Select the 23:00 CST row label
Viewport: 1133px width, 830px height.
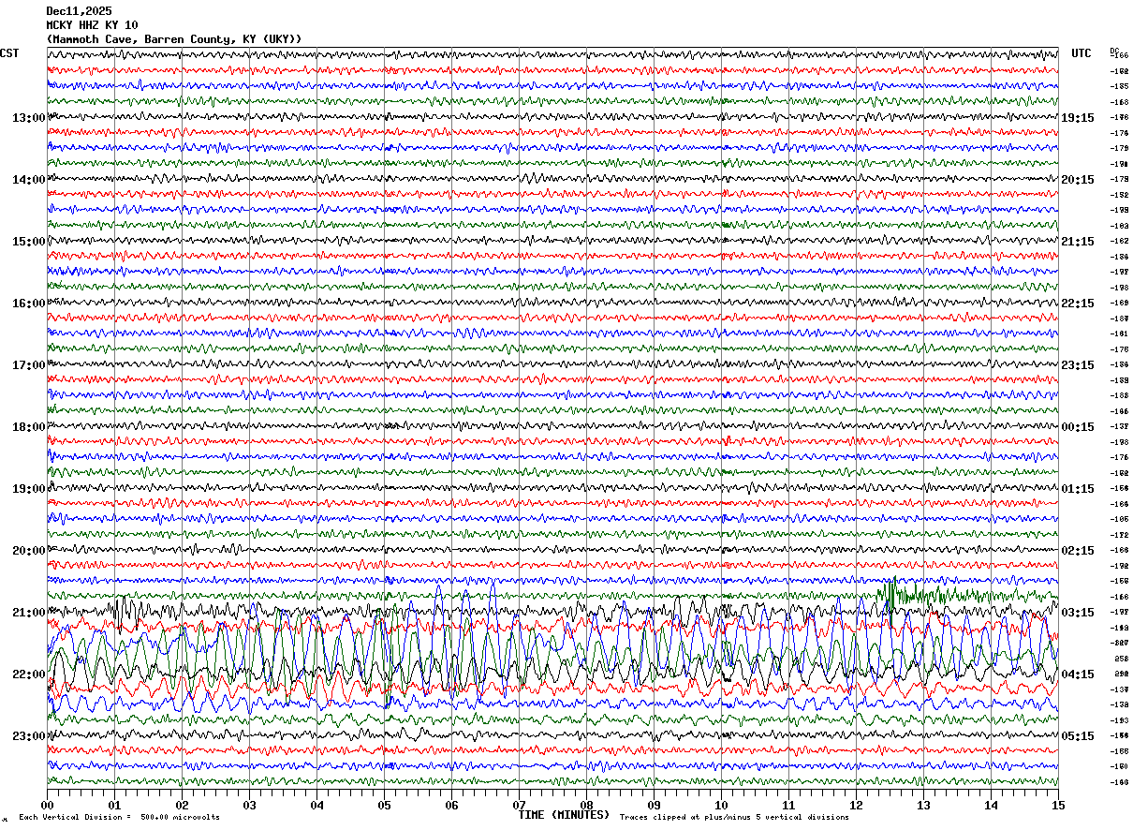tap(29, 736)
